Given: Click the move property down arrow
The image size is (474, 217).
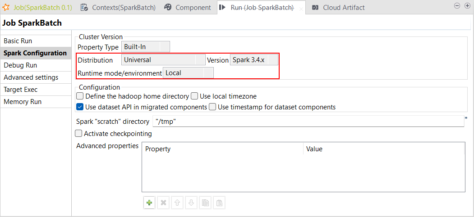Looking at the screenshot, I should point(191,203).
